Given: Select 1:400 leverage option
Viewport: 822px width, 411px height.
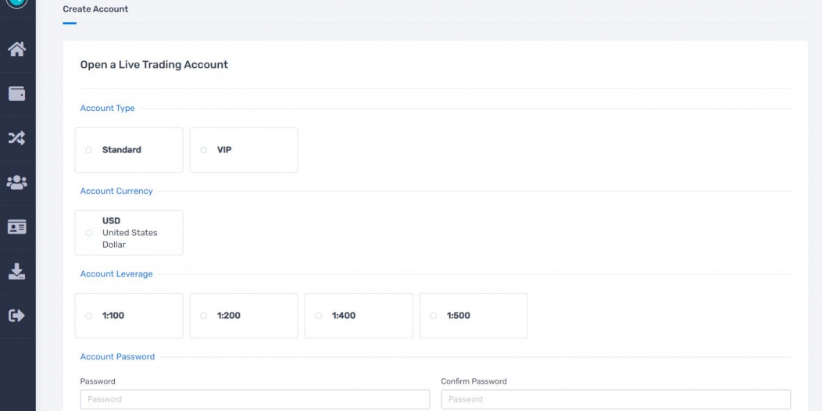Looking at the screenshot, I should [x=359, y=316].
